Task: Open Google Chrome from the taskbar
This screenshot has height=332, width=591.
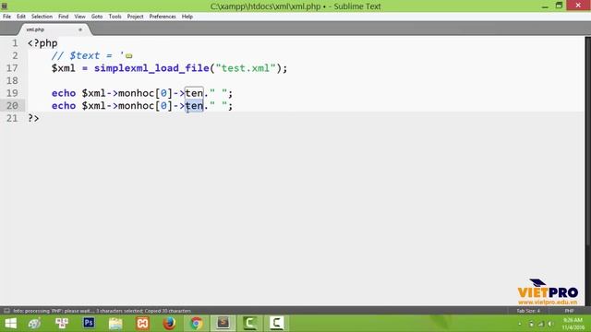Action: [x=197, y=324]
